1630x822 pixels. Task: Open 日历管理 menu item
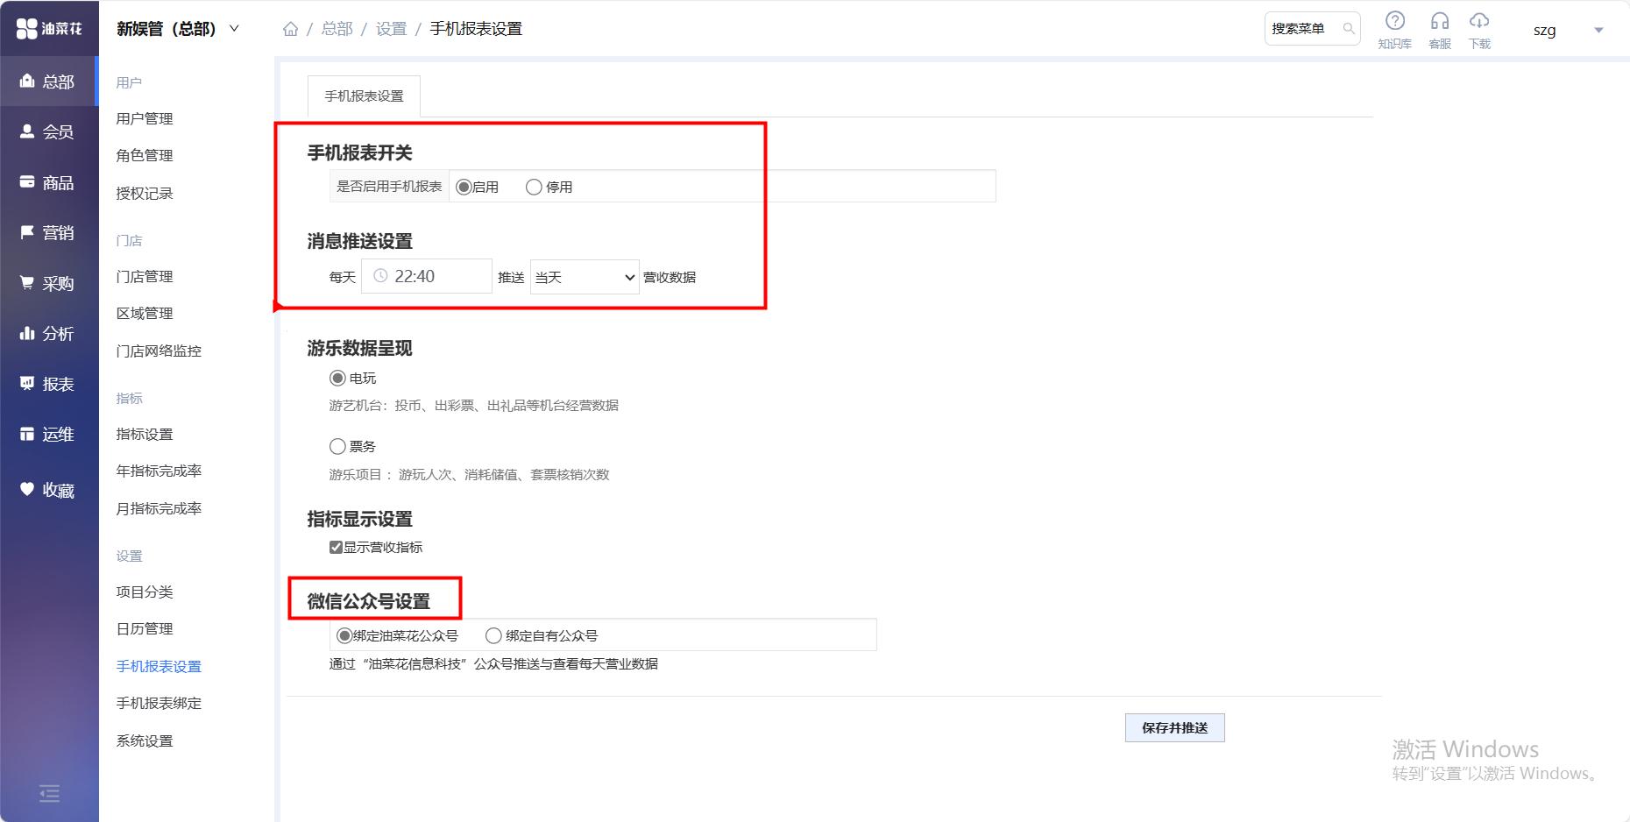pyautogui.click(x=145, y=628)
